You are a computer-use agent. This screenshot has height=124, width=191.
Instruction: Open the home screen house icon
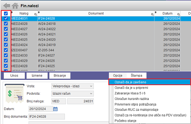[x=15, y=6]
